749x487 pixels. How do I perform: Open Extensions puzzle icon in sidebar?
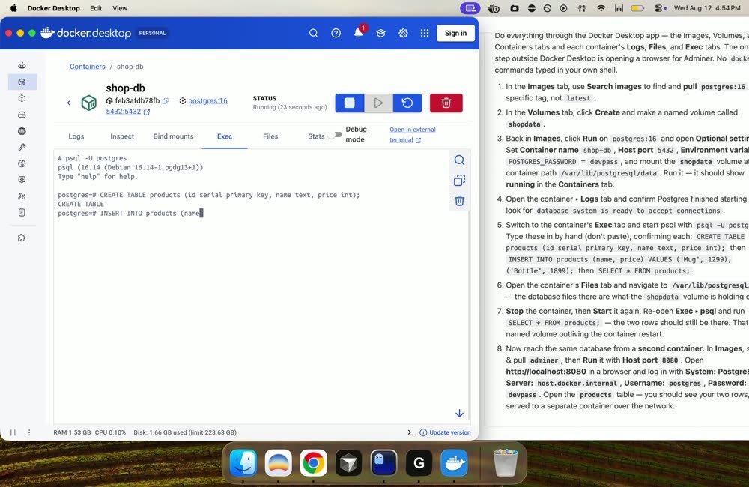tap(22, 238)
